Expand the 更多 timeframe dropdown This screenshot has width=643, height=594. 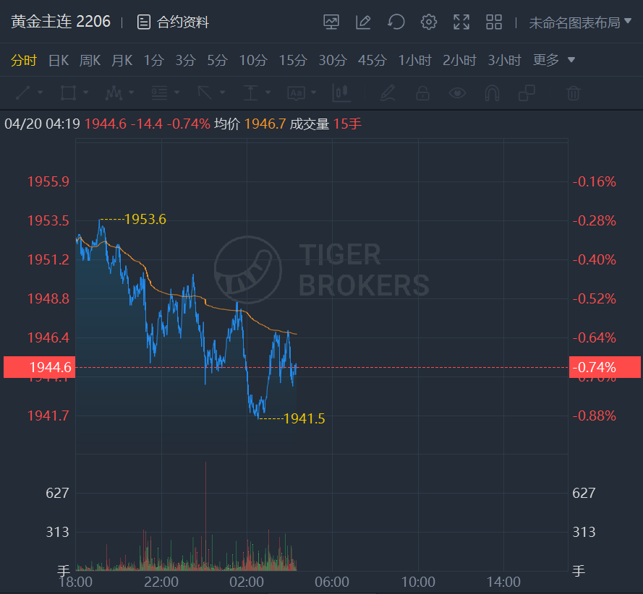click(x=554, y=60)
